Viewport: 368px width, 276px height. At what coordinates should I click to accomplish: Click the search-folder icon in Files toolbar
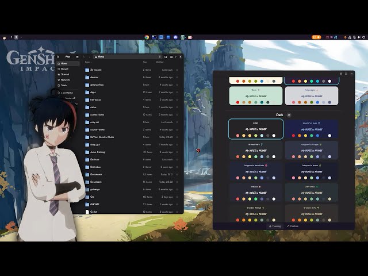coord(166,57)
